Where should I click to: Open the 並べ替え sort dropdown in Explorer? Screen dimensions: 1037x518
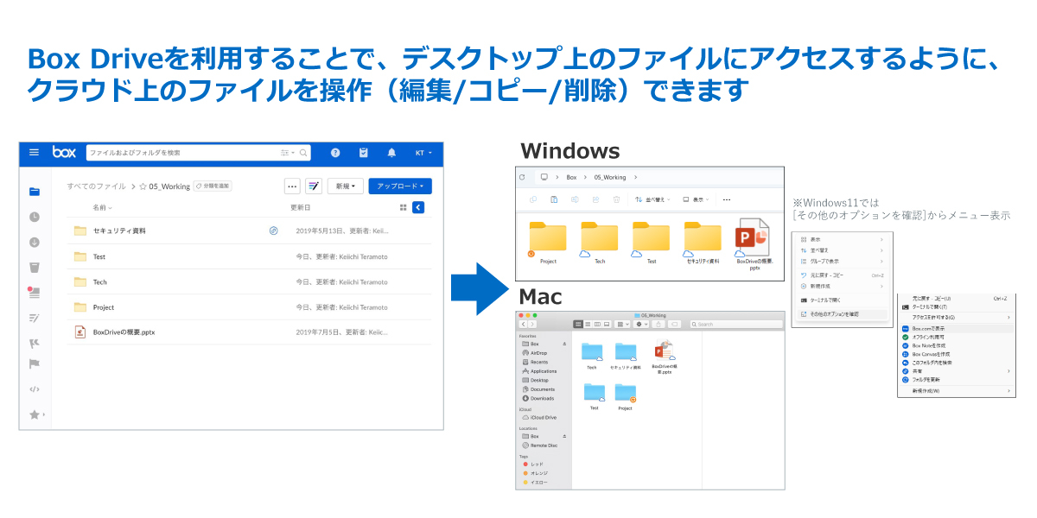click(655, 199)
